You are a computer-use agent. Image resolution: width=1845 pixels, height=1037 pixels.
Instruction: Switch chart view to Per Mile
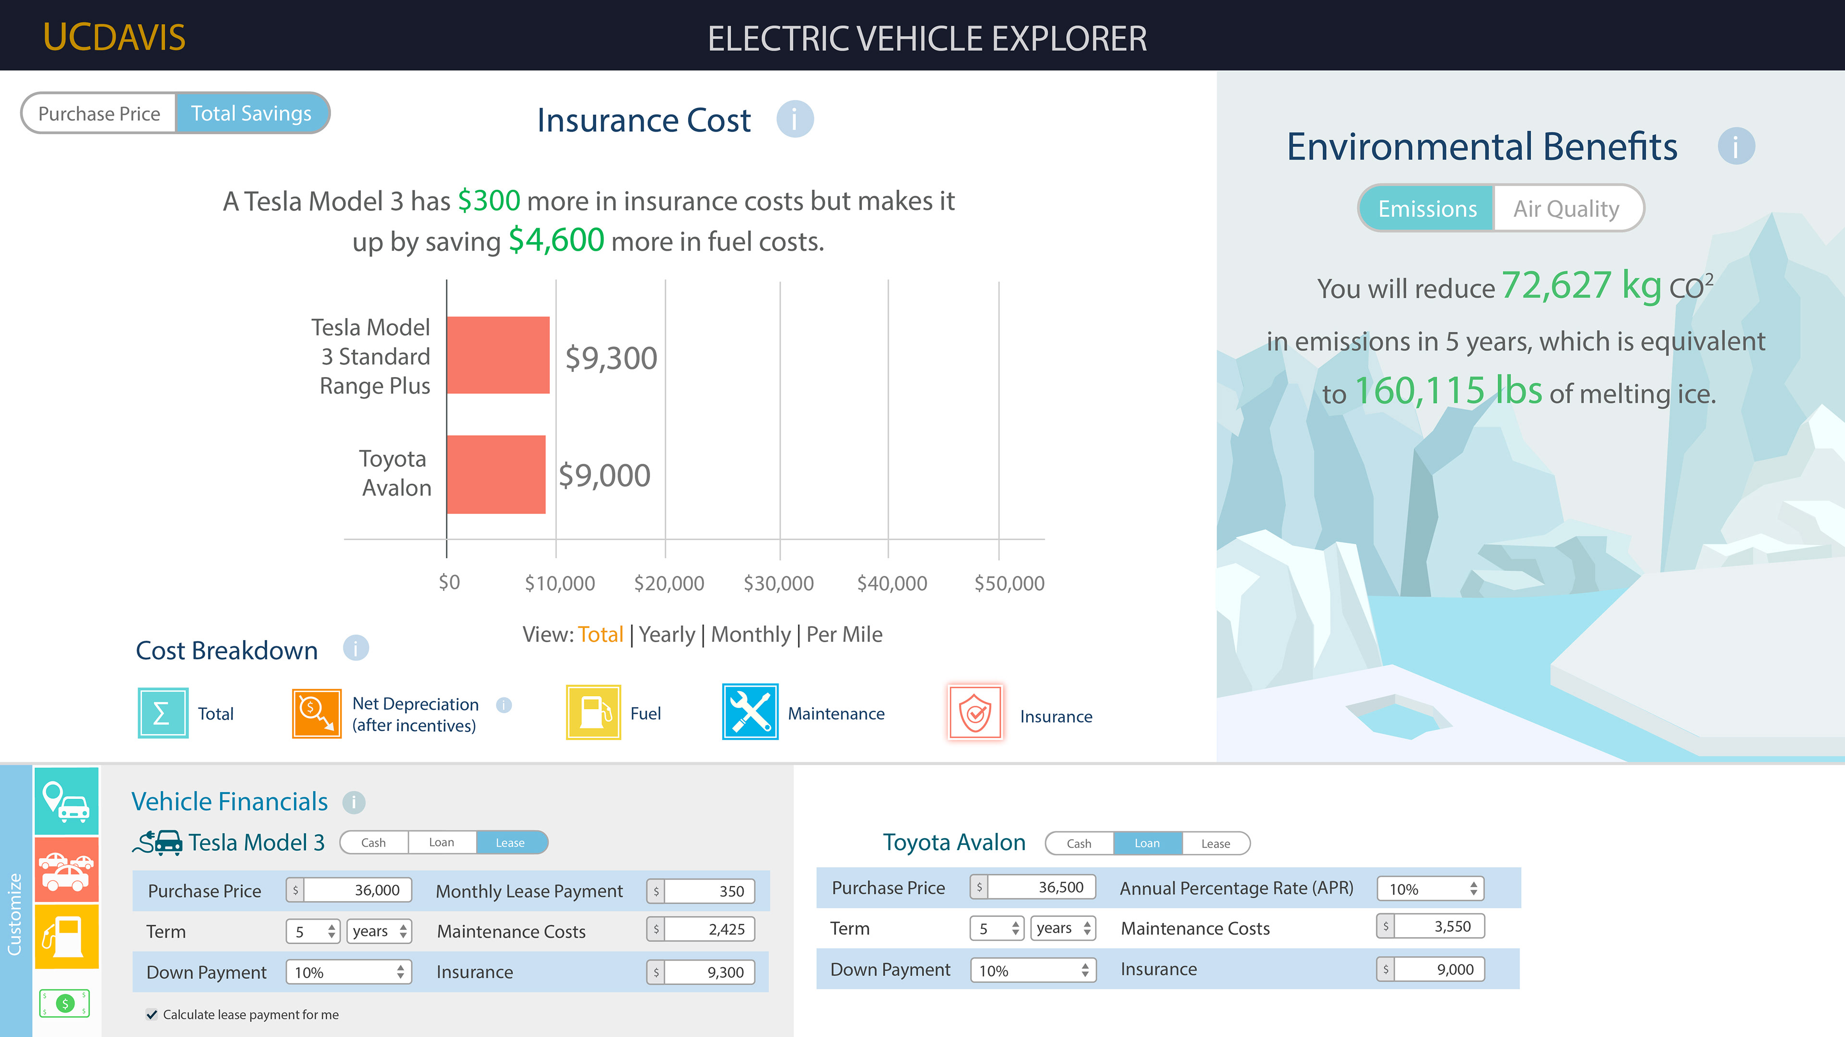pyautogui.click(x=845, y=634)
